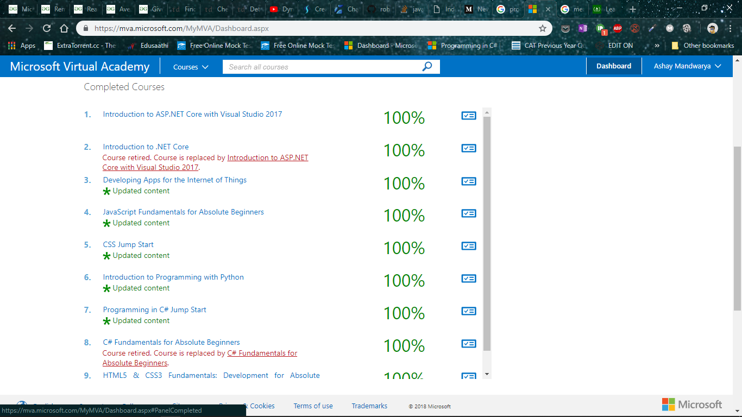Reload the page with the refresh icon
Image resolution: width=742 pixels, height=417 pixels.
pyautogui.click(x=47, y=28)
